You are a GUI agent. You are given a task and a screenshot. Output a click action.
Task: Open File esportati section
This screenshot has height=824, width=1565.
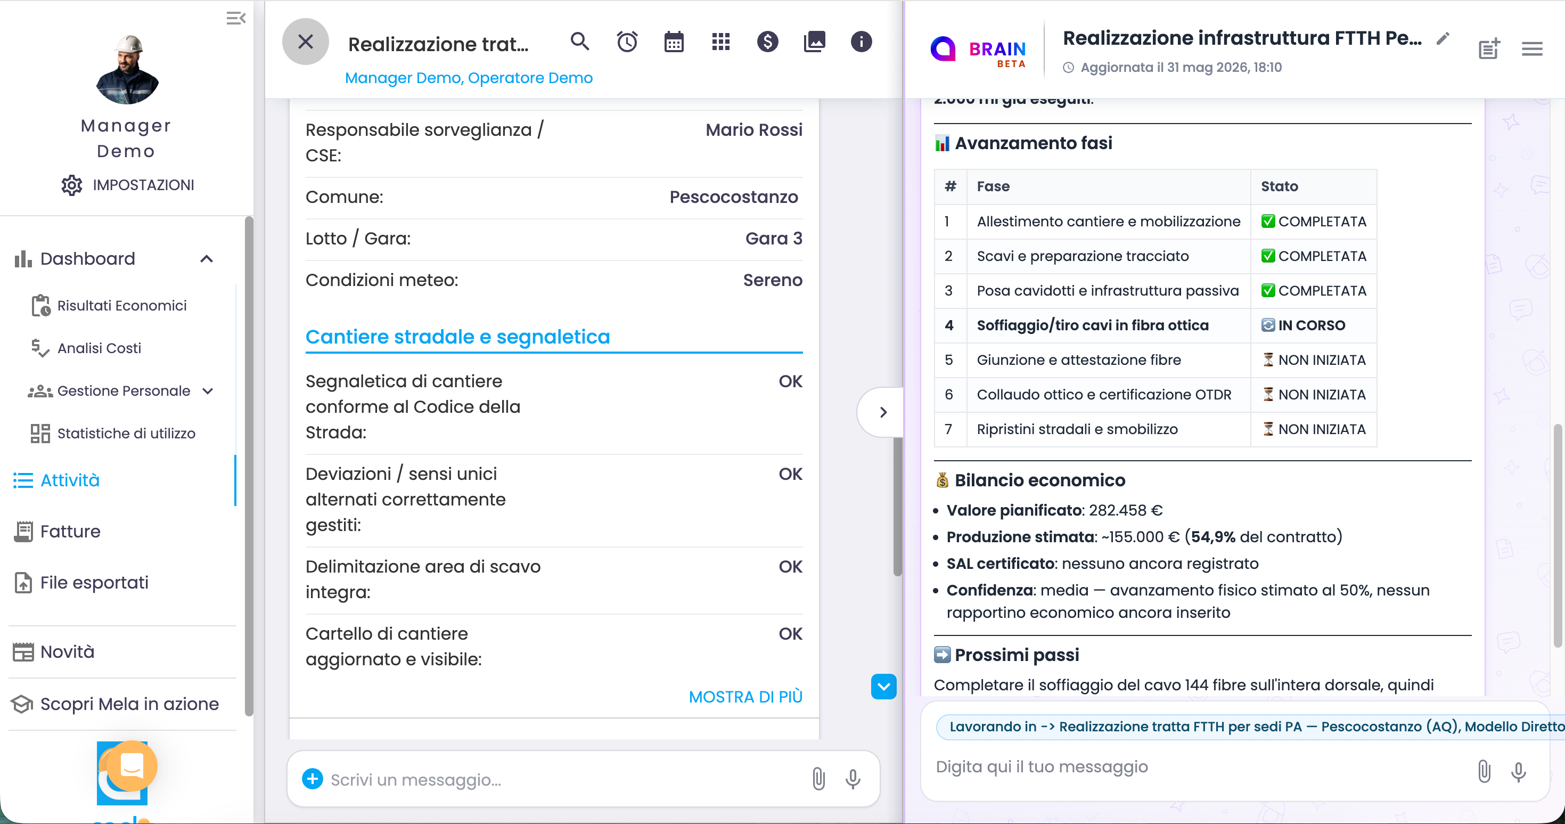point(81,582)
